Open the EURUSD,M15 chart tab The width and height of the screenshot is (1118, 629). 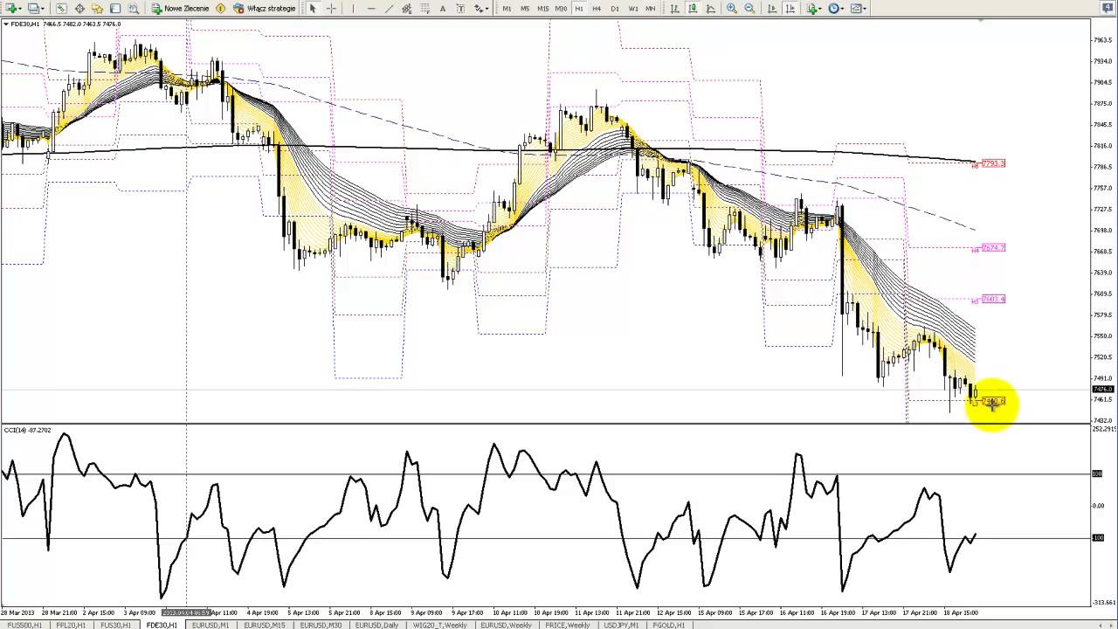(x=265, y=625)
